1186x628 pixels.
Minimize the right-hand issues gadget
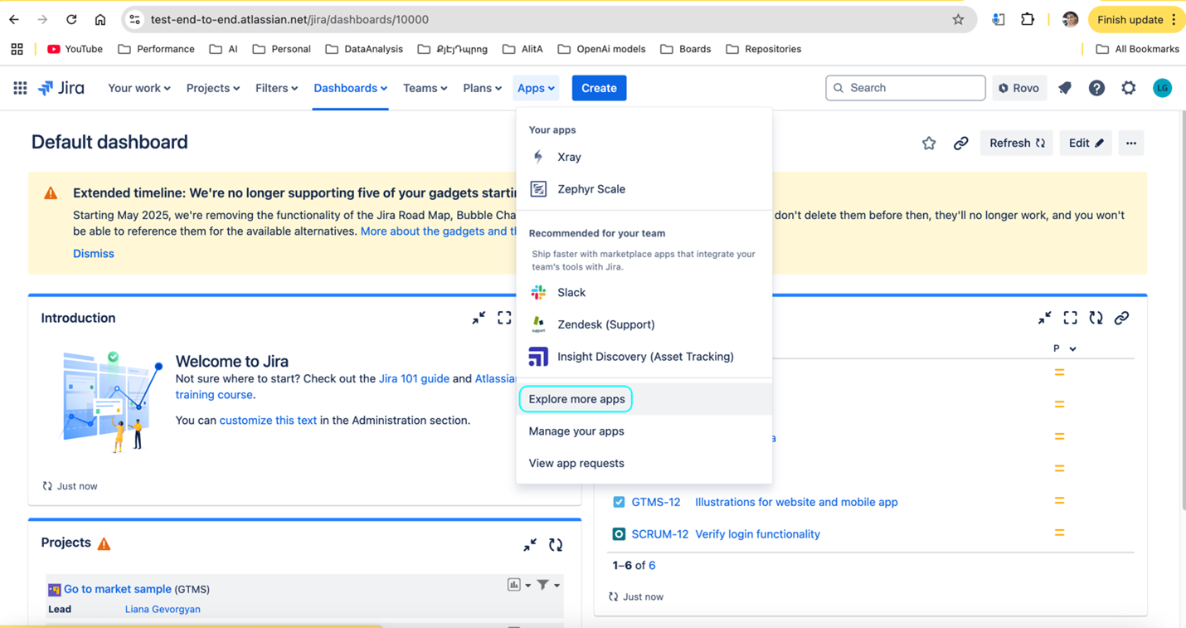click(1044, 318)
